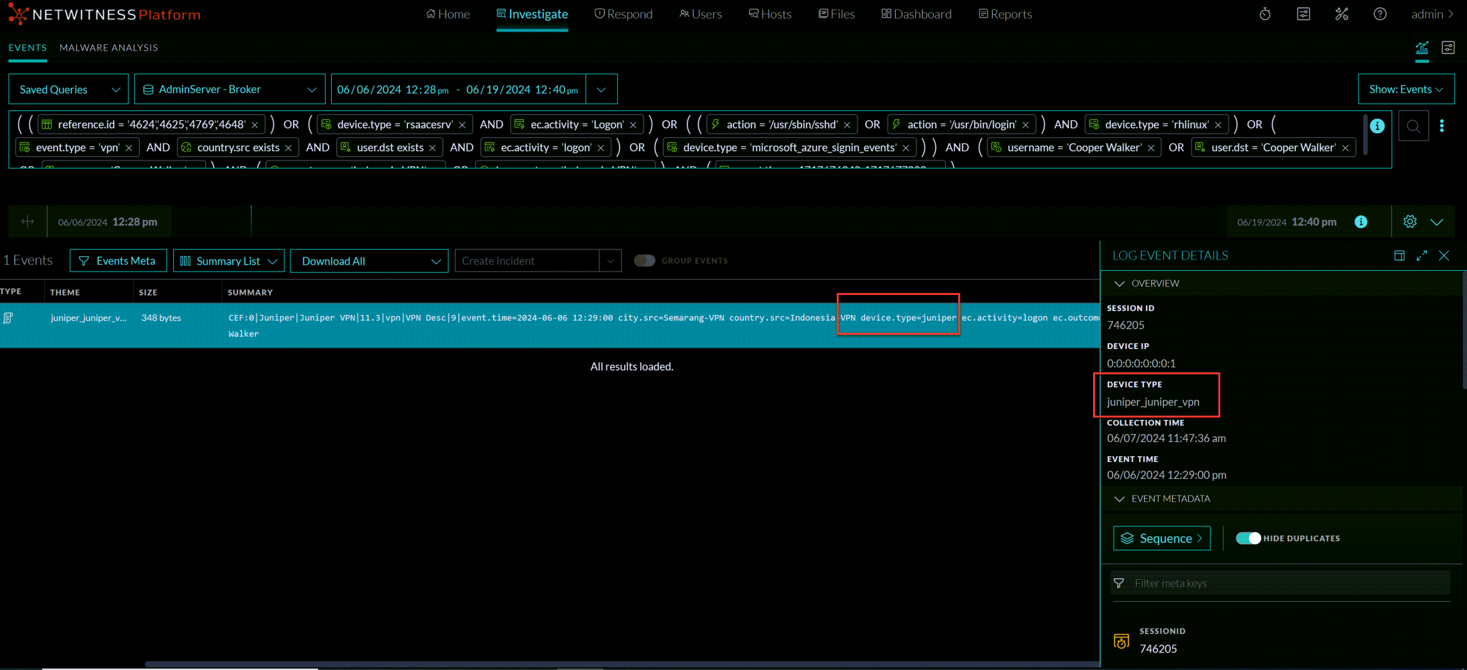1467x670 pixels.
Task: Enable the Group Events toggle
Action: point(644,260)
